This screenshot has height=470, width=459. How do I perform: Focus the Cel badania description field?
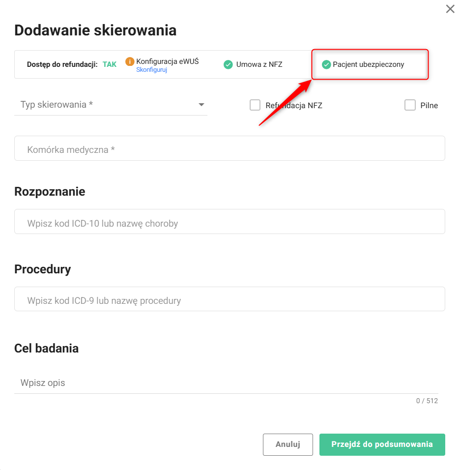[x=226, y=382]
